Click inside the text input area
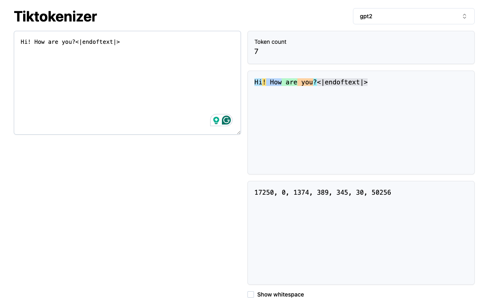The image size is (484, 303). pos(122,81)
